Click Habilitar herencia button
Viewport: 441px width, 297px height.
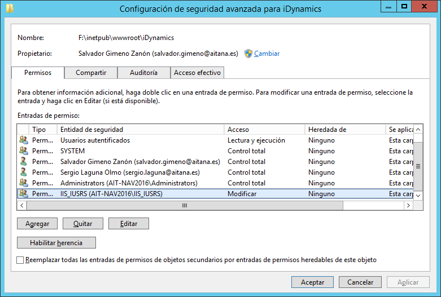click(56, 242)
